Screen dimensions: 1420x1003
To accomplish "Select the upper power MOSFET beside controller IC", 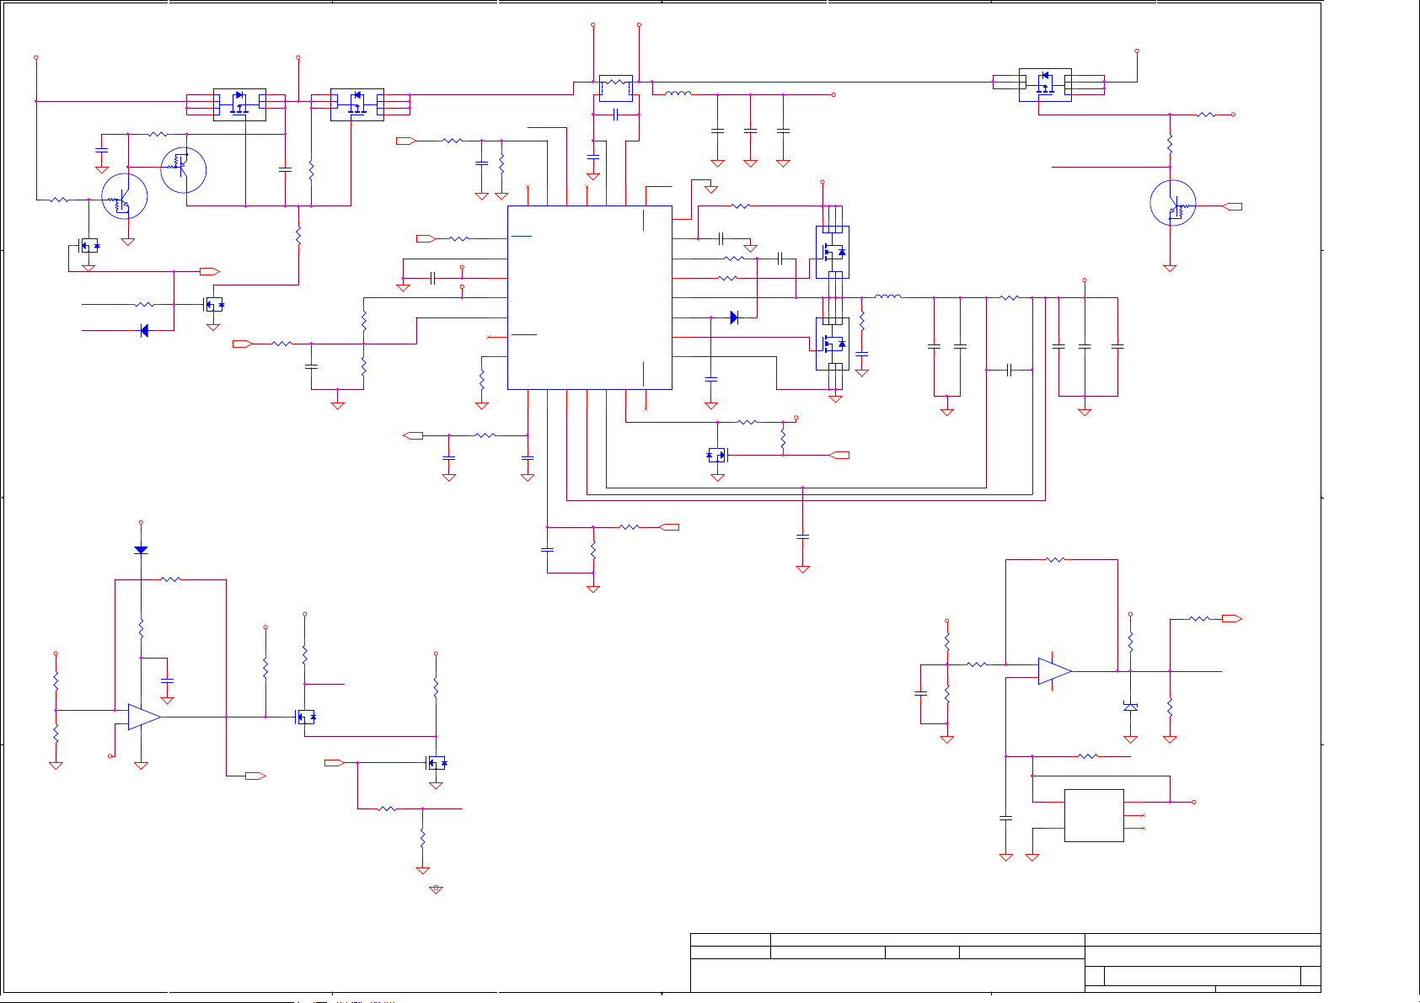I will [833, 252].
